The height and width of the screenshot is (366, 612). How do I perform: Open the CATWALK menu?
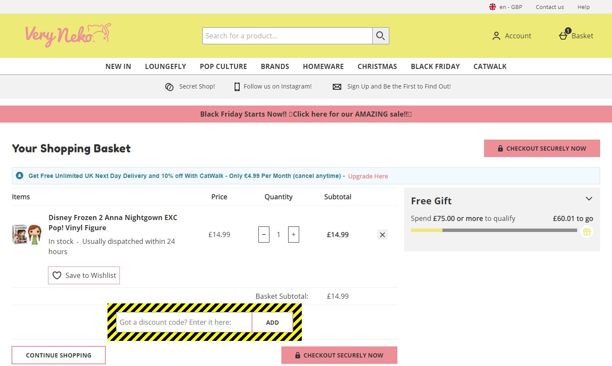click(490, 66)
